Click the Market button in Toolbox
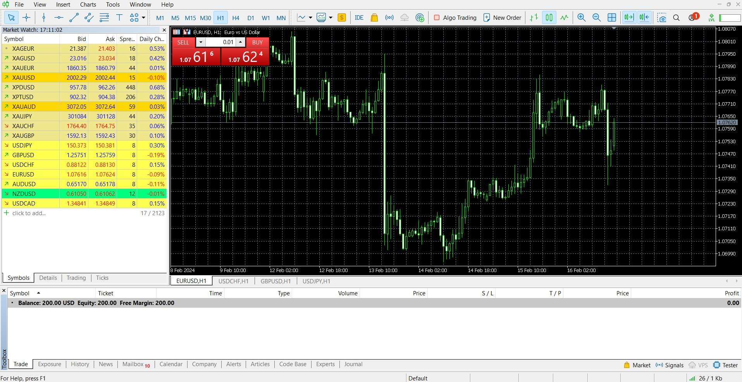742x382 pixels. (x=637, y=365)
